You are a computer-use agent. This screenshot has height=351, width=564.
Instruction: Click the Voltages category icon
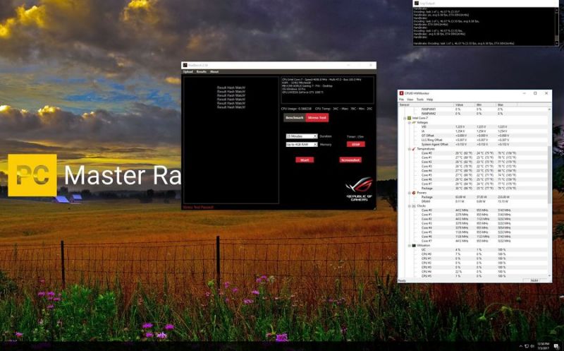414,122
